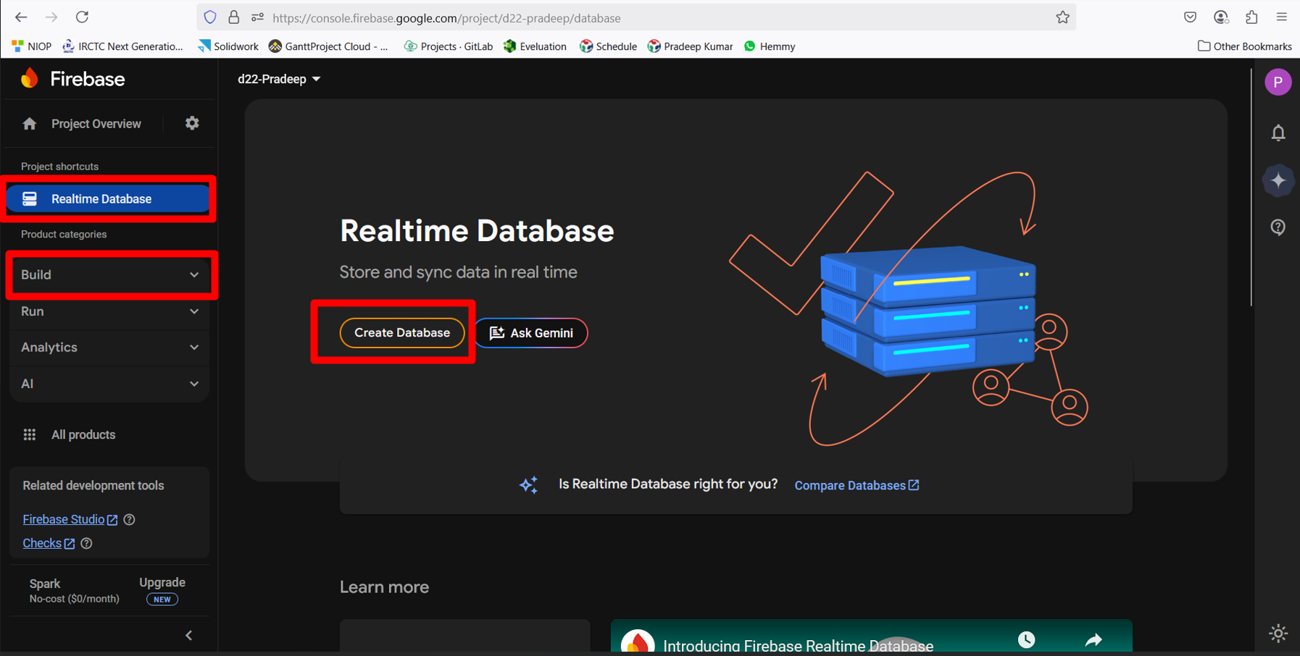Click help icon beside Checks
The height and width of the screenshot is (656, 1300).
(86, 543)
